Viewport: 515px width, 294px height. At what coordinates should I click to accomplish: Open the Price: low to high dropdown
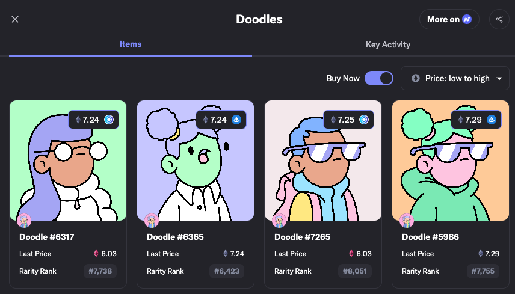point(455,78)
